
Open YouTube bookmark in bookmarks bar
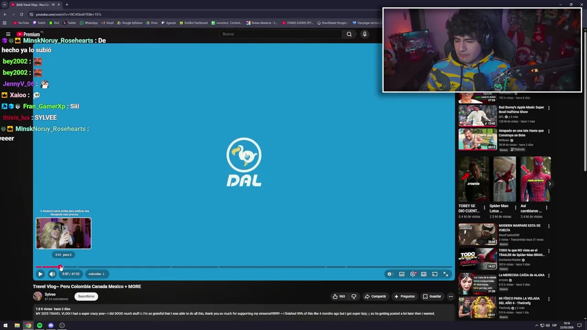coord(21,23)
